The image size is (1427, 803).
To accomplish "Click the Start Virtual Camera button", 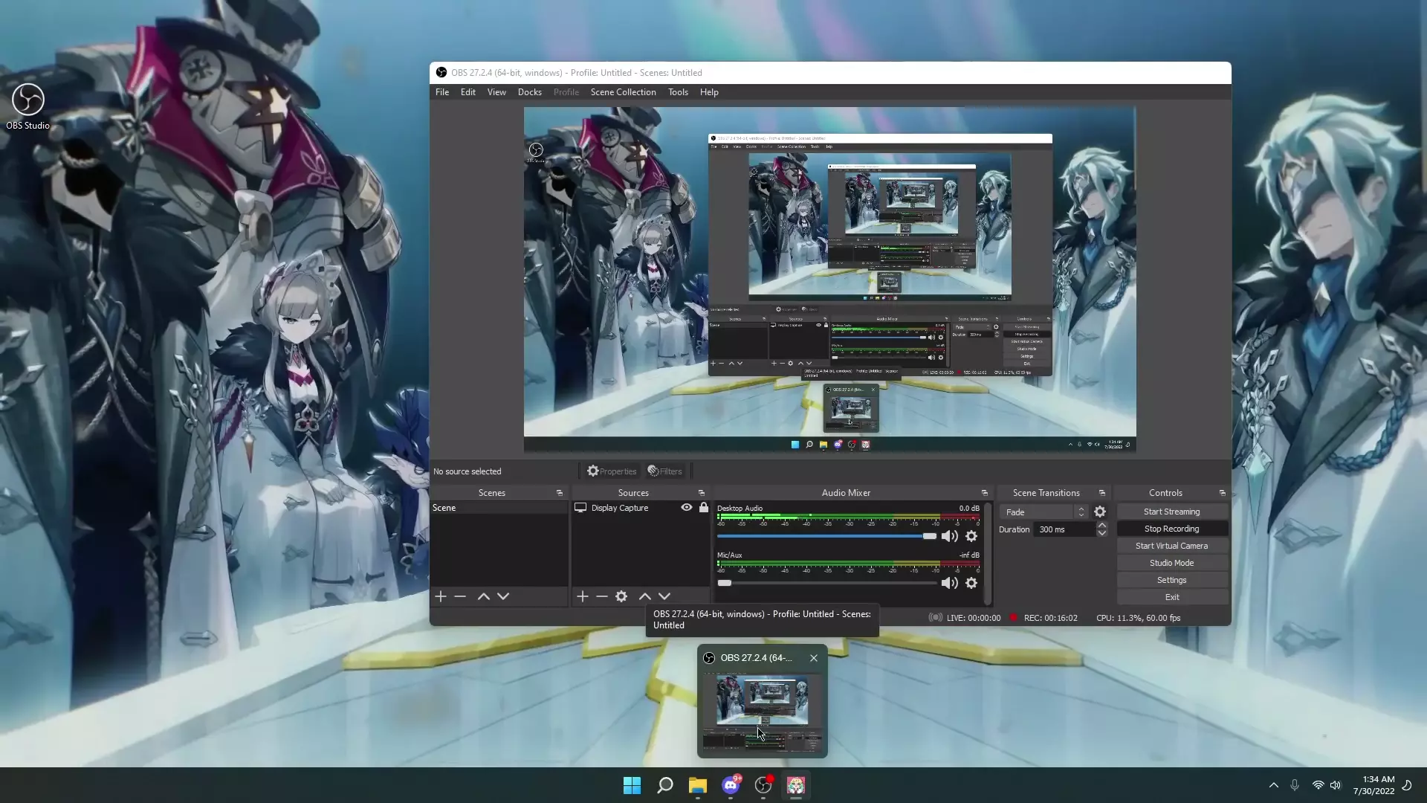I will tap(1171, 546).
